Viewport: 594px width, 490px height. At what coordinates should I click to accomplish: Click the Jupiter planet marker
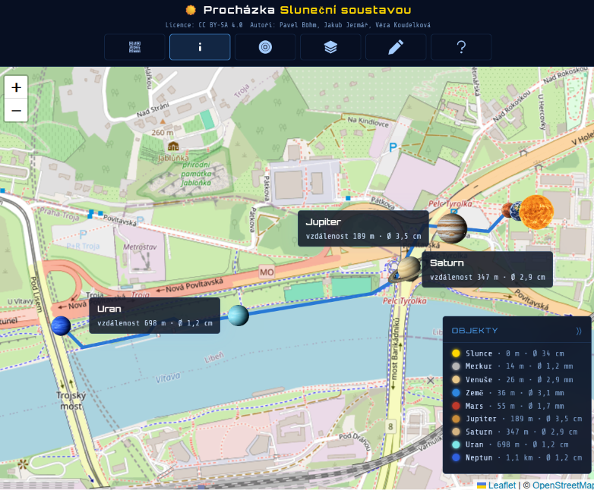pos(451,228)
